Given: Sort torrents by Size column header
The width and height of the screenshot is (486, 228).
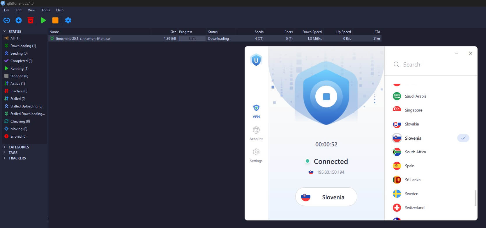Looking at the screenshot, I should (x=164, y=32).
